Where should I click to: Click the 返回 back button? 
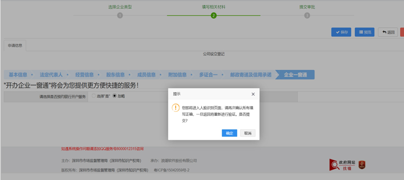coord(388,32)
